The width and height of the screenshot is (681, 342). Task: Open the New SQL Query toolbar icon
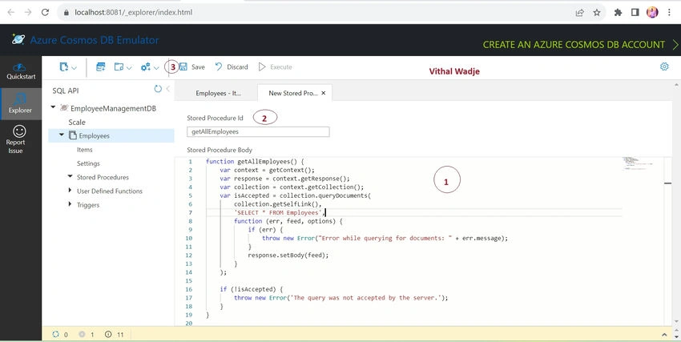coord(101,66)
